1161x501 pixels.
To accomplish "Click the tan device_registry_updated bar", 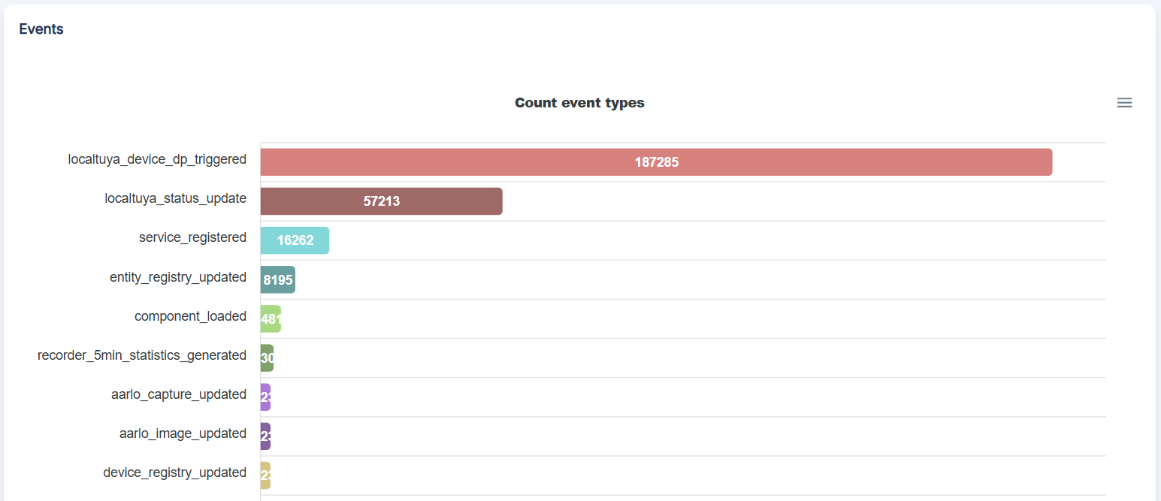I will pyautogui.click(x=265, y=475).
